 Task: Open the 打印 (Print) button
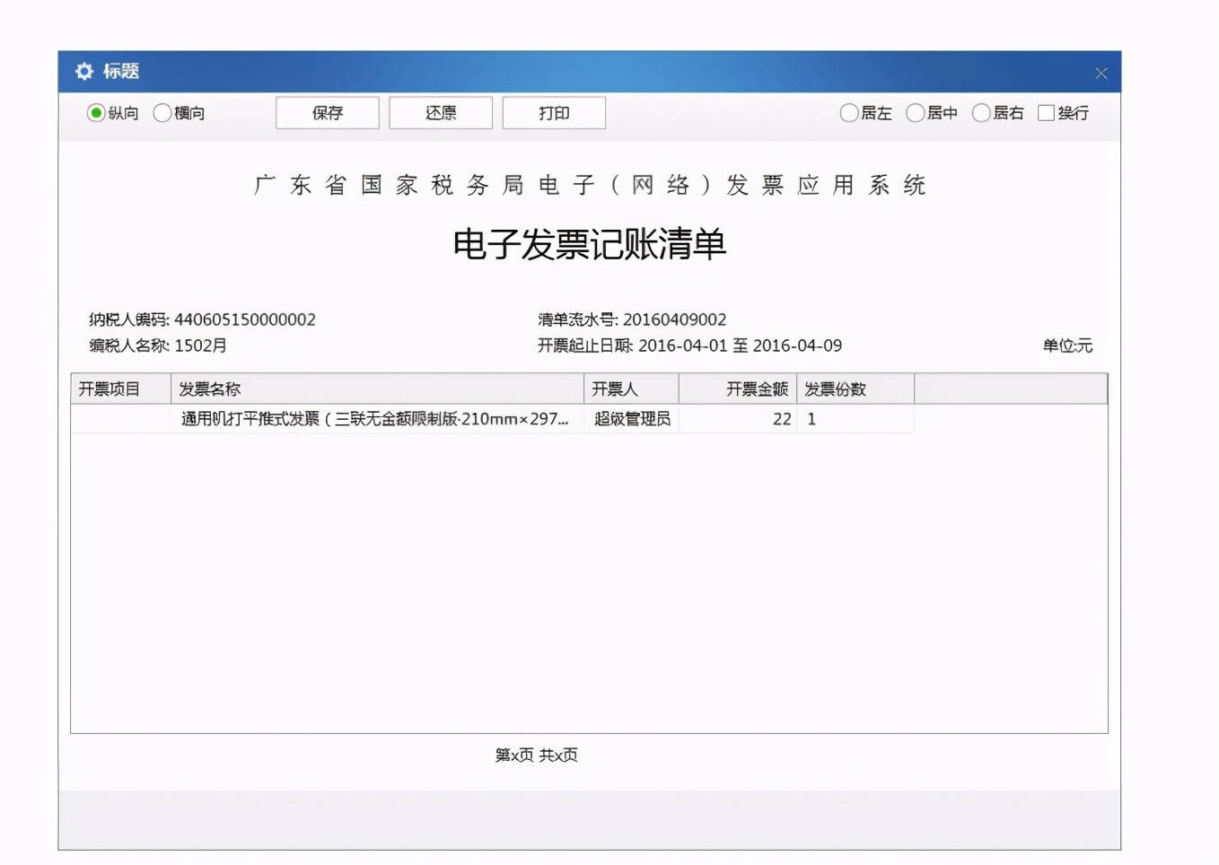pos(553,112)
